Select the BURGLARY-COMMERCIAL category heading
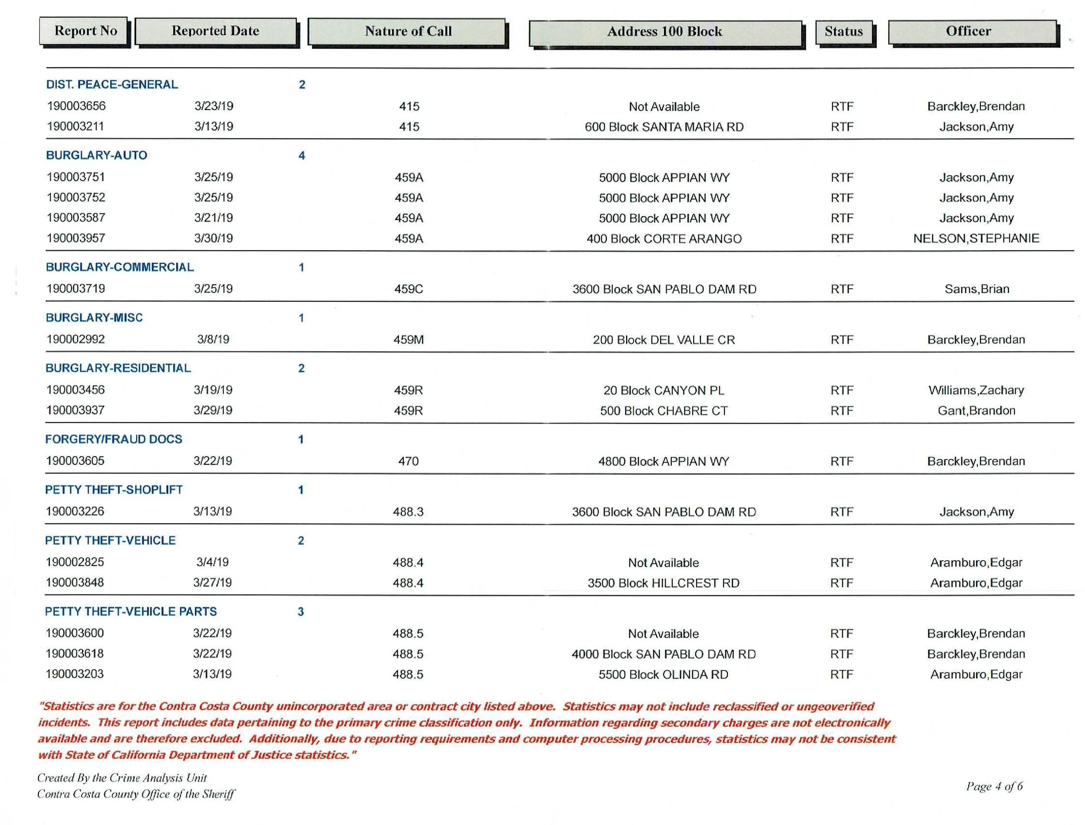Image resolution: width=1085 pixels, height=825 pixels. click(120, 267)
